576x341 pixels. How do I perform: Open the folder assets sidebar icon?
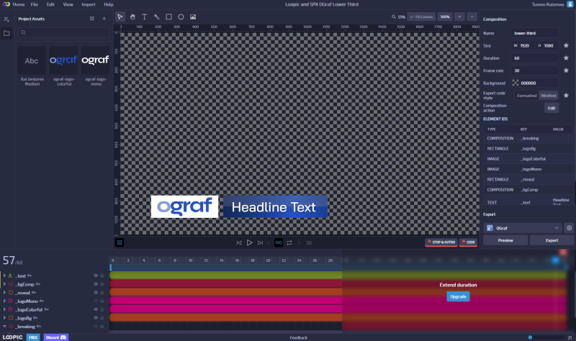(6, 33)
